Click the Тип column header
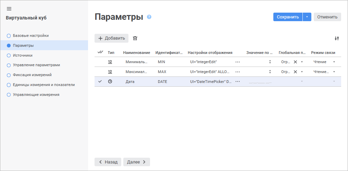348x171 pixels. [111, 53]
